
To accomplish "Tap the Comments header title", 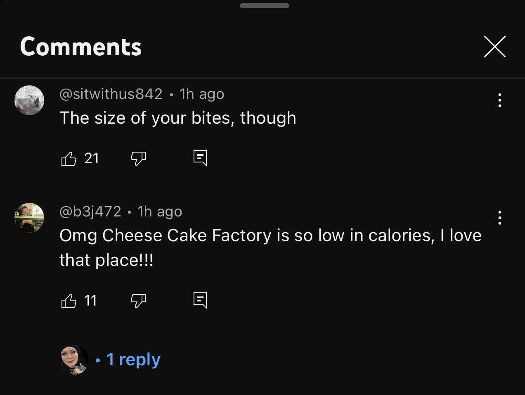I will (81, 47).
